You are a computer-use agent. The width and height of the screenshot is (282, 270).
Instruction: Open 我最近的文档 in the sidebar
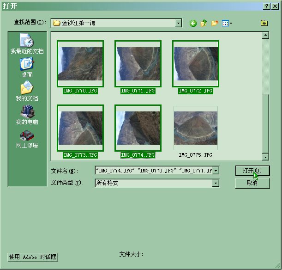(27, 44)
